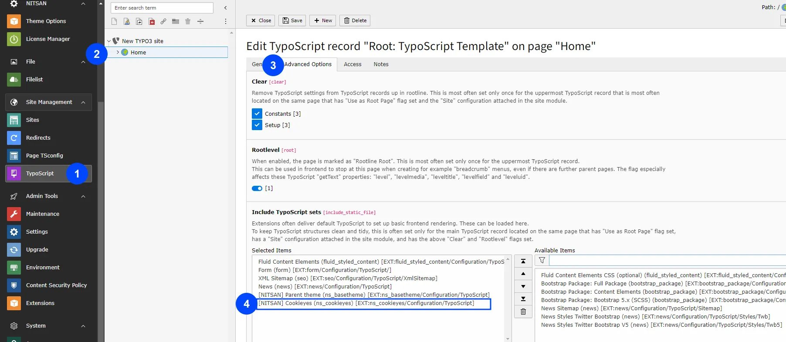The height and width of the screenshot is (342, 786).
Task: Add News Sitemap available item
Action: coord(631,308)
